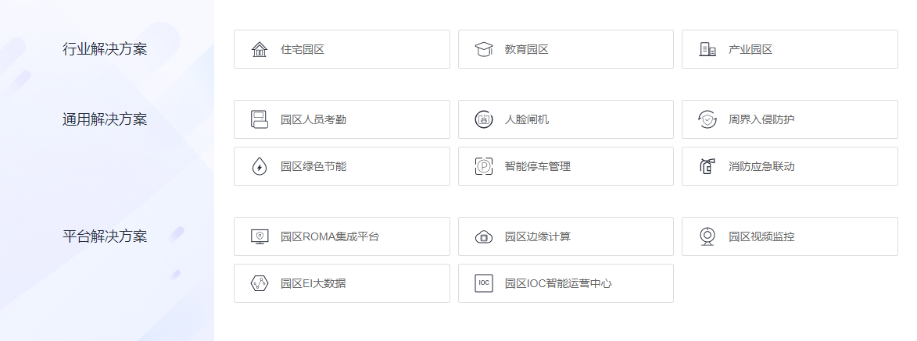Viewport: 917px width, 341px height.
Task: Click the face scan icon for 人脸闸机
Action: tap(484, 119)
